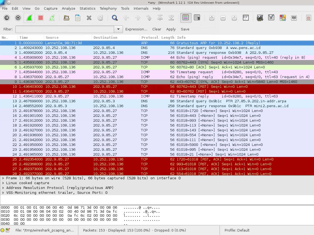Open the Statistics menu
This screenshot has width=314, height=235.
pyautogui.click(x=87, y=8)
